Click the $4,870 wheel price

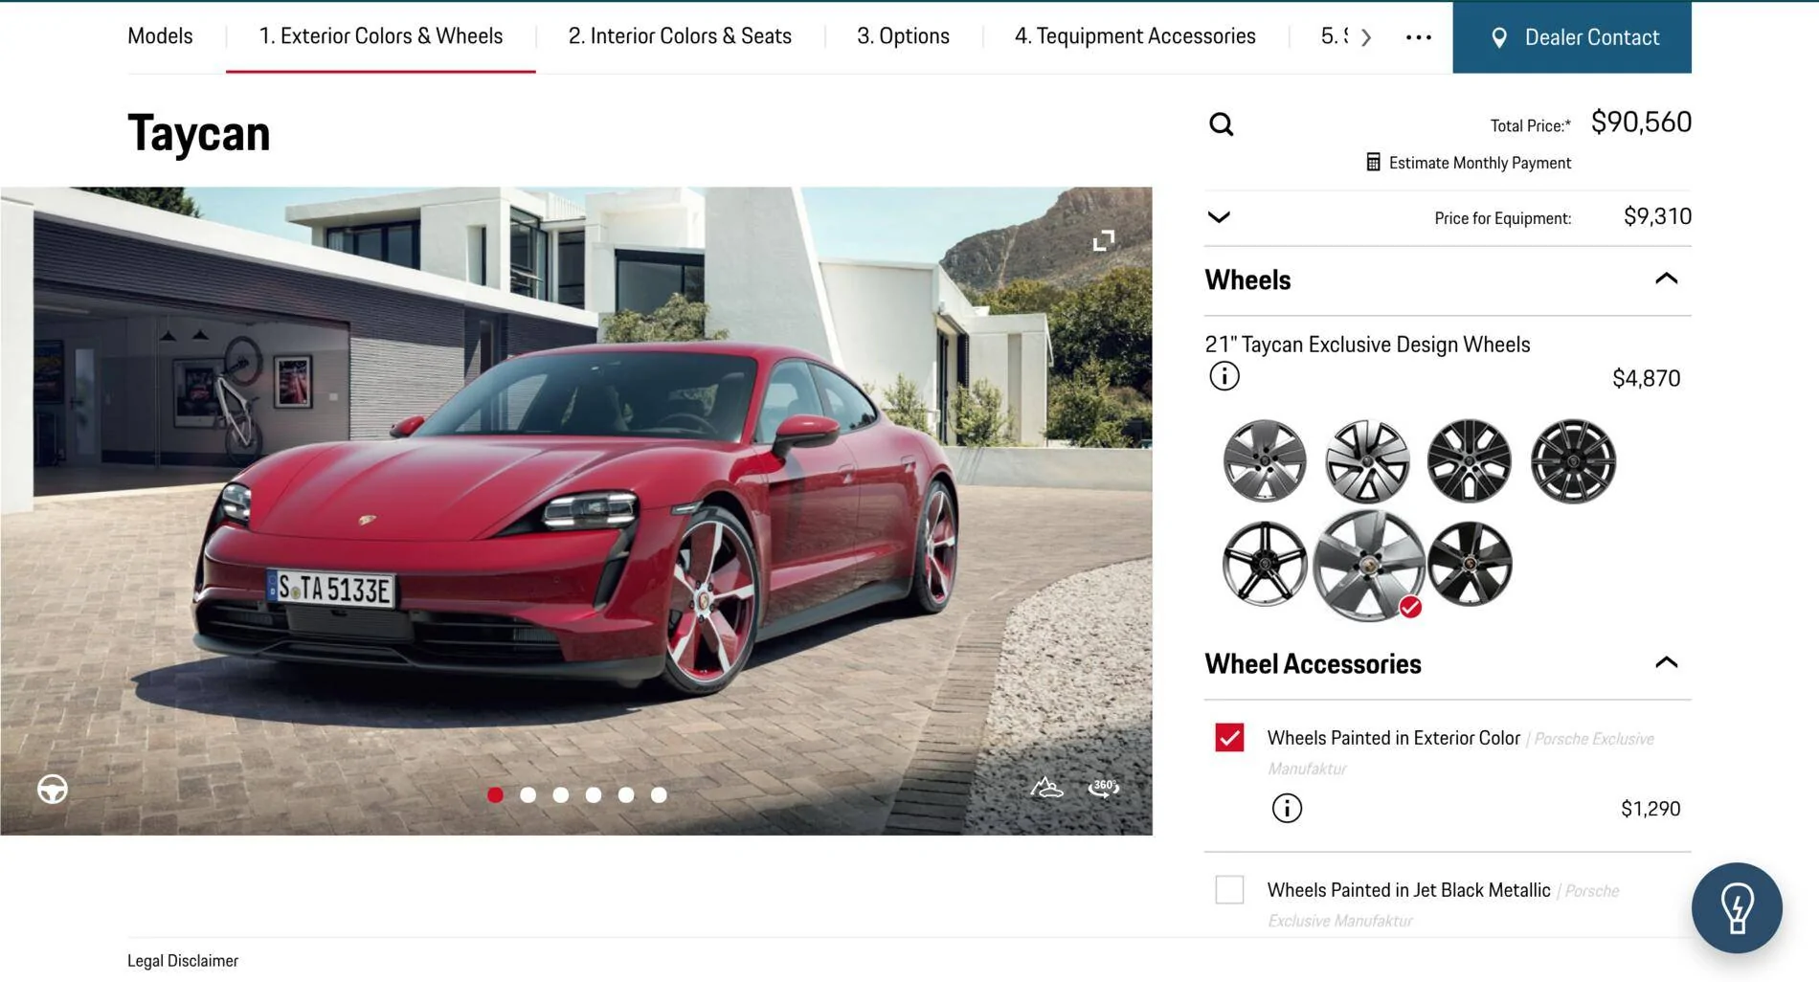pyautogui.click(x=1646, y=378)
